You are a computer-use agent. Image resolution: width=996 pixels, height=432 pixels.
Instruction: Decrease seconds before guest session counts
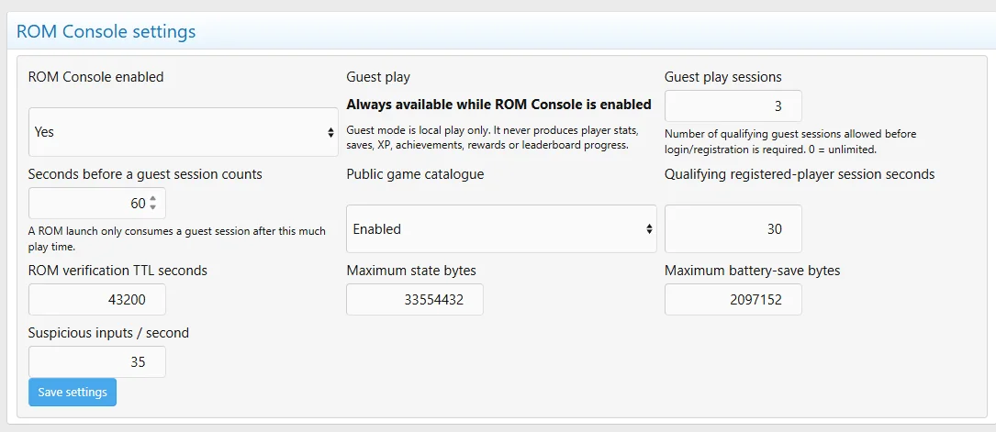[x=152, y=207]
